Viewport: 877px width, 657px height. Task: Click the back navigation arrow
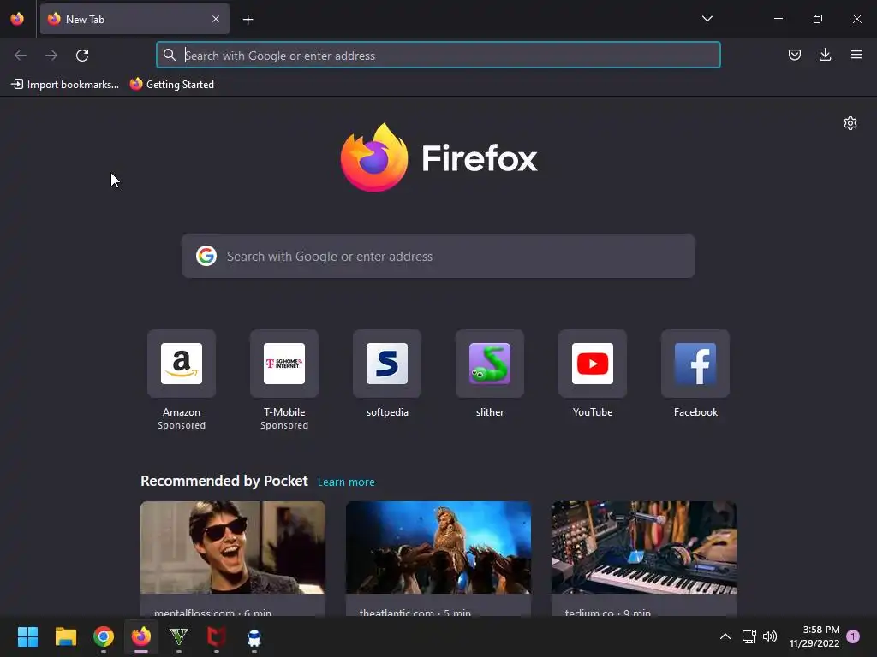click(x=21, y=56)
